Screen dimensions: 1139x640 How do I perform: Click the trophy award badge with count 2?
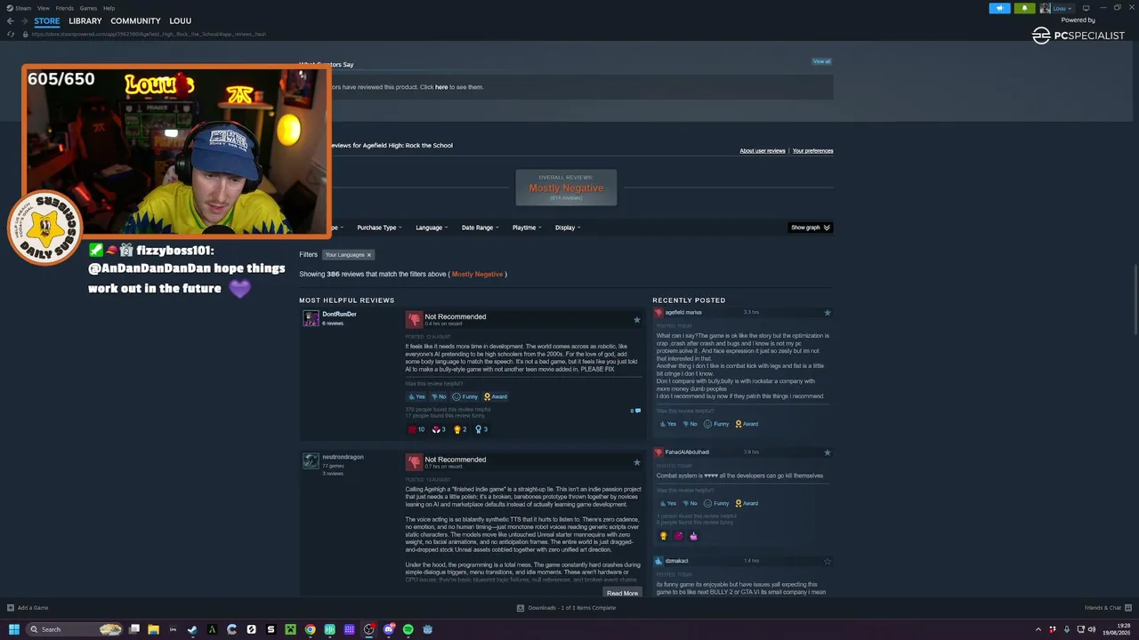click(x=460, y=429)
